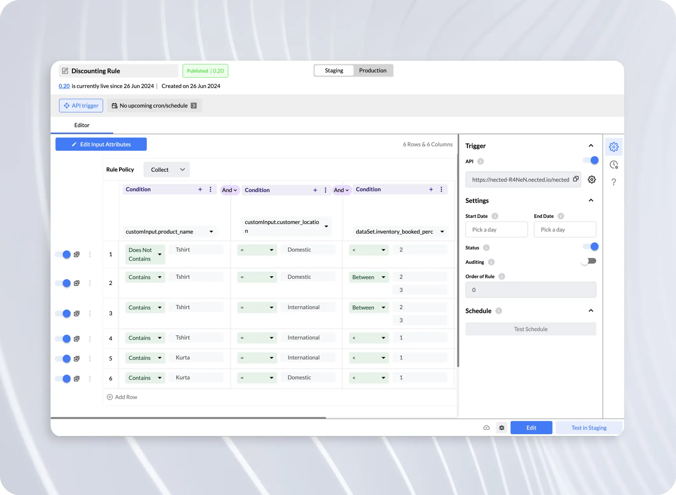Viewport: 676px width, 495px height.
Task: Click the debug bug icon
Action: coord(502,428)
